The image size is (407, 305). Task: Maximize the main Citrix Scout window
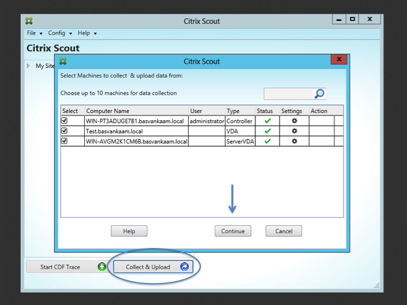(352, 19)
